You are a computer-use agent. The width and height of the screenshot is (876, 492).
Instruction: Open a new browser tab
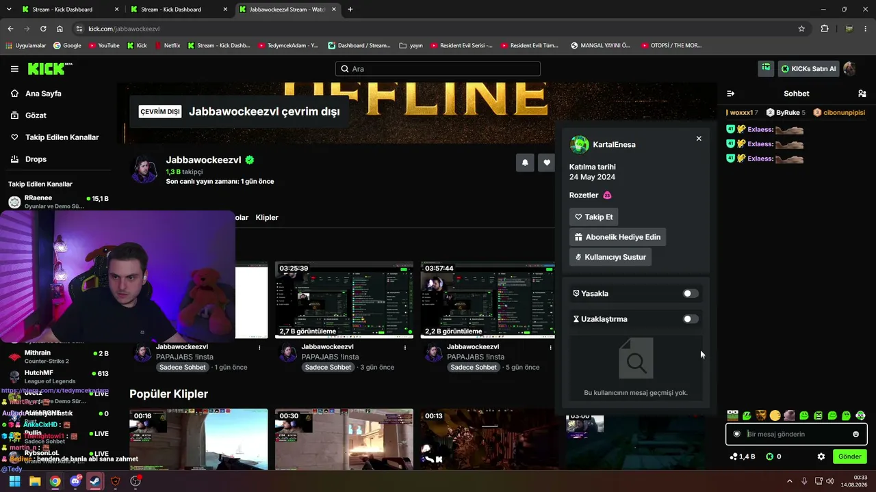pos(350,10)
